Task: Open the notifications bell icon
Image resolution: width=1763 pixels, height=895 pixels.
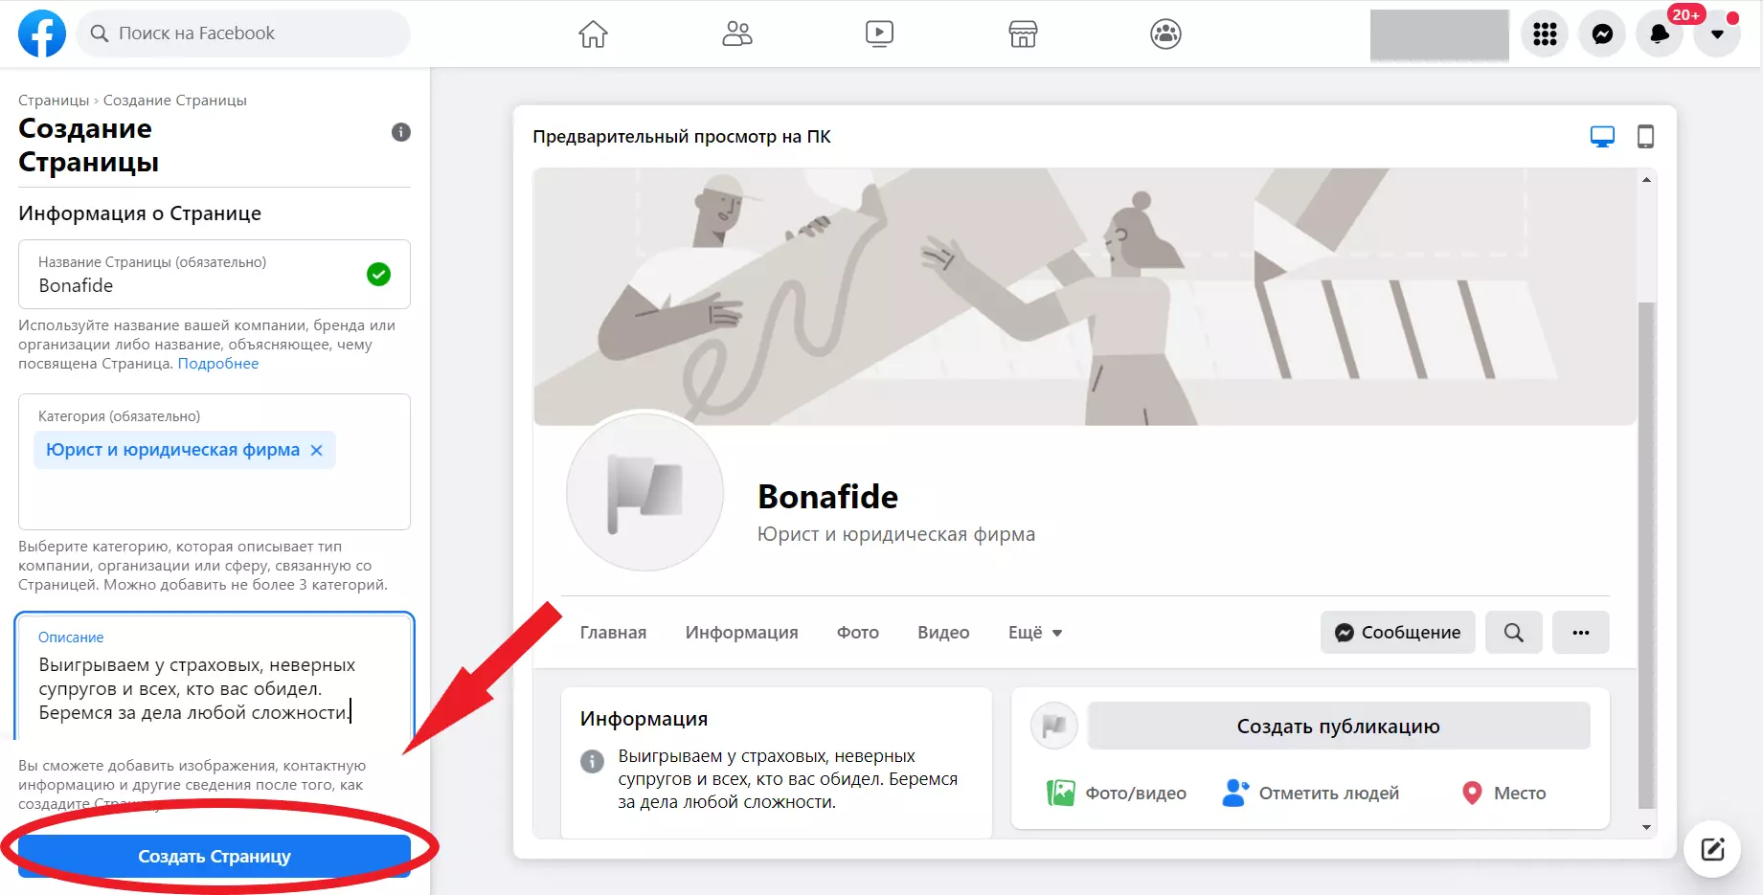Action: (x=1660, y=34)
